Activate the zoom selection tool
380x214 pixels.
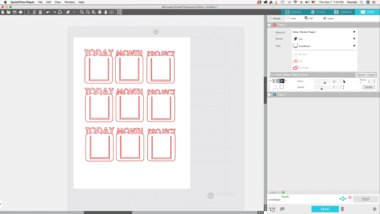pyautogui.click(x=94, y=12)
